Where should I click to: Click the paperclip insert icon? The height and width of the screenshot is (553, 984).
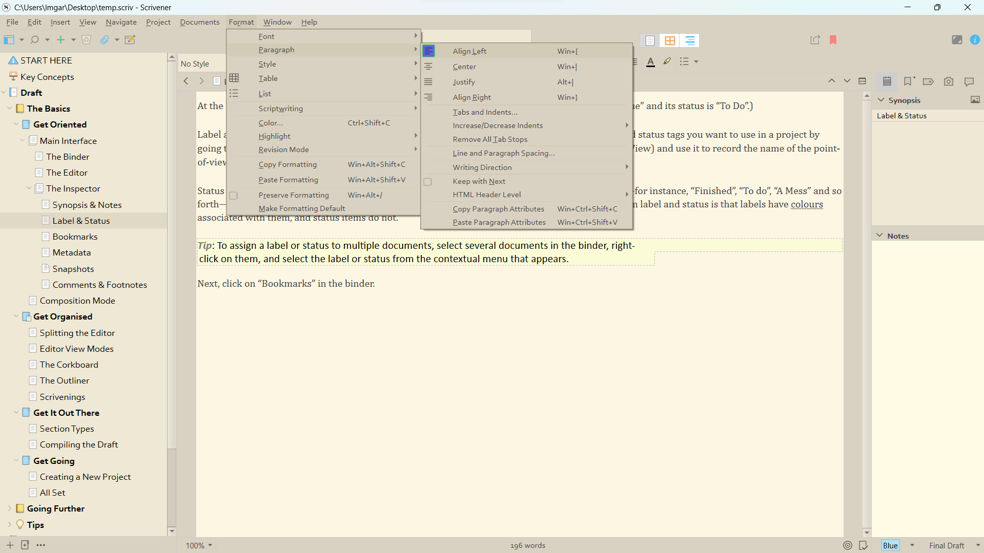tap(105, 40)
